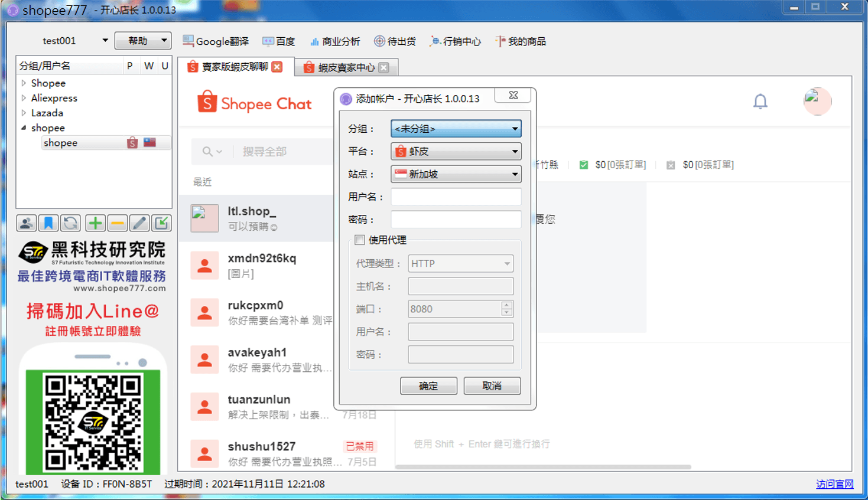
Task: Close the 賣家版蝦皮聊聊 tab
Action: click(277, 67)
